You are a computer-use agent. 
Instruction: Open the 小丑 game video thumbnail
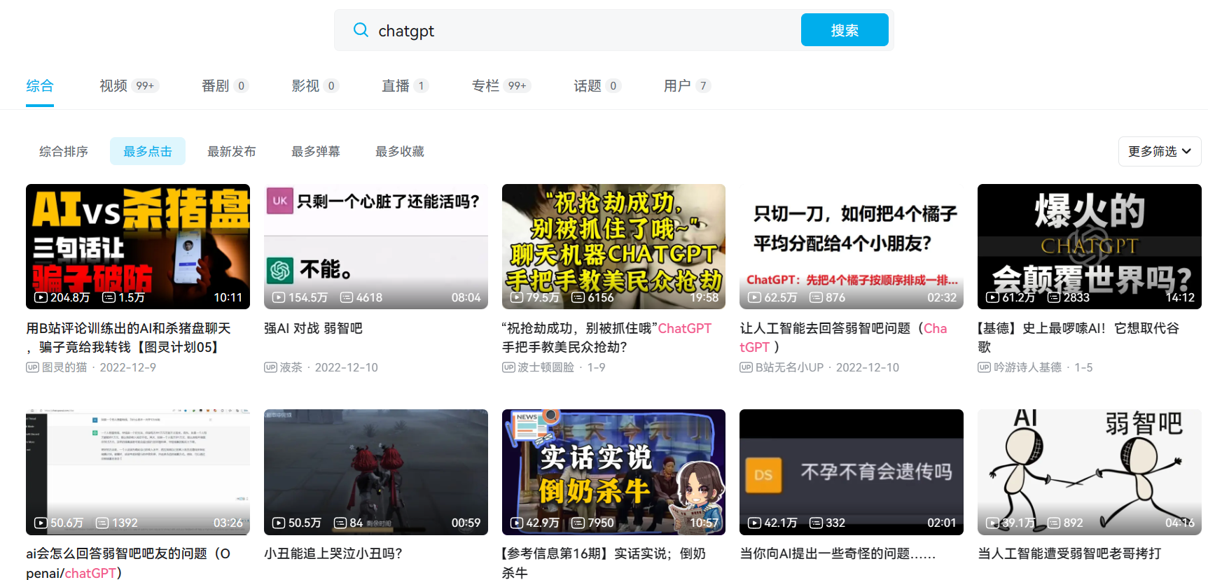[x=376, y=472]
